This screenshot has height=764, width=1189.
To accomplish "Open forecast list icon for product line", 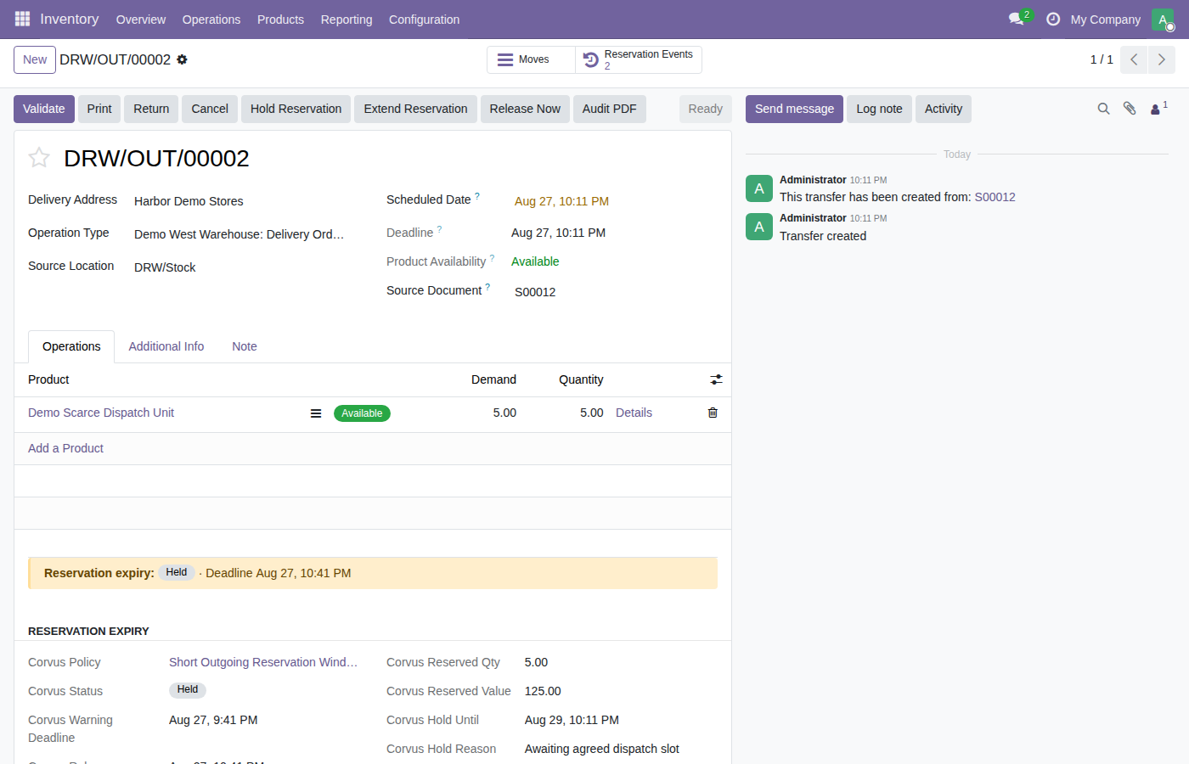I will pos(316,413).
